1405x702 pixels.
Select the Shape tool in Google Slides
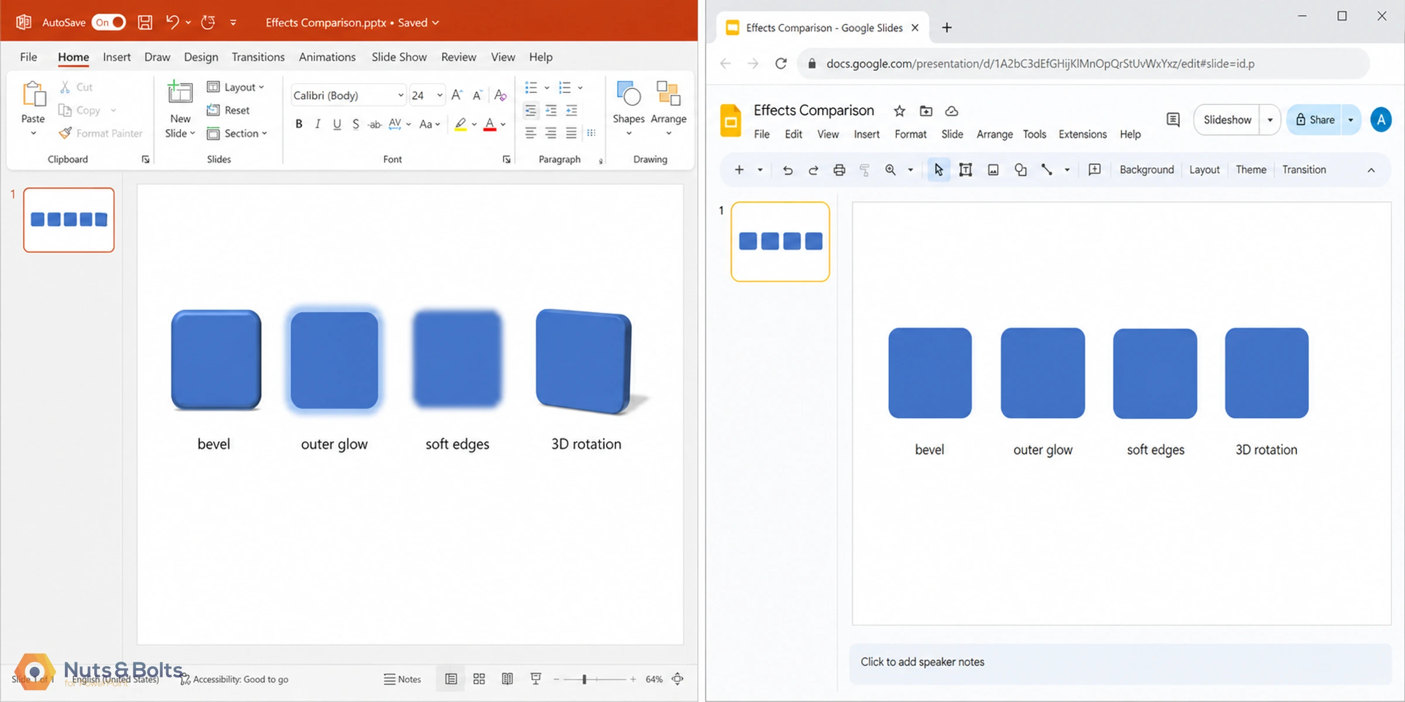pyautogui.click(x=1020, y=170)
